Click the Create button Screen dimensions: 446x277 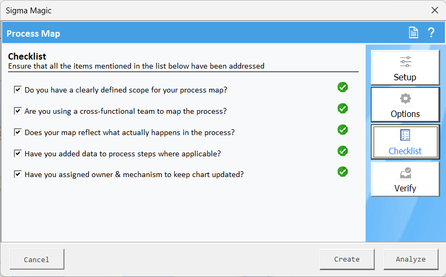coord(346,259)
